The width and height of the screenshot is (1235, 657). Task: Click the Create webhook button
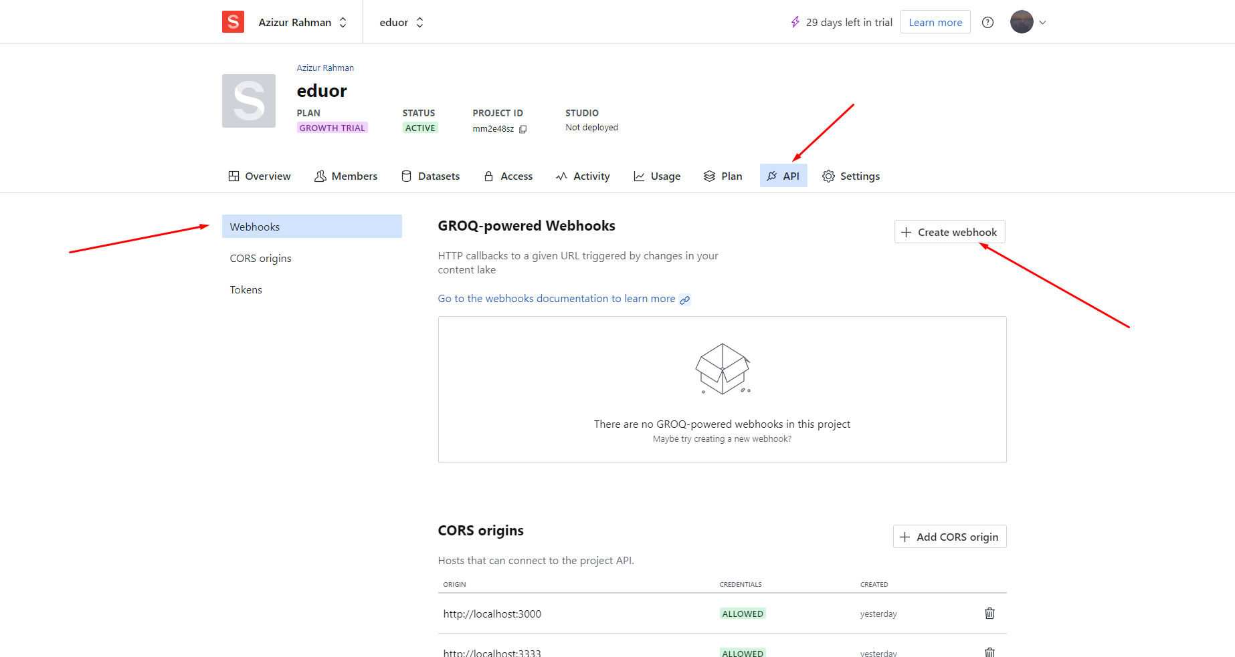click(x=949, y=232)
